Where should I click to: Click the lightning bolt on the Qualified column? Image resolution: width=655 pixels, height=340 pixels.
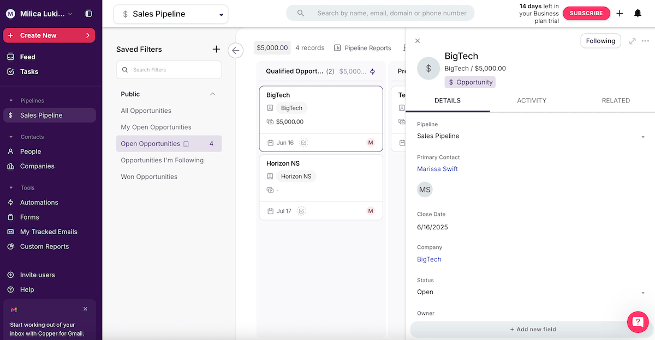[373, 71]
